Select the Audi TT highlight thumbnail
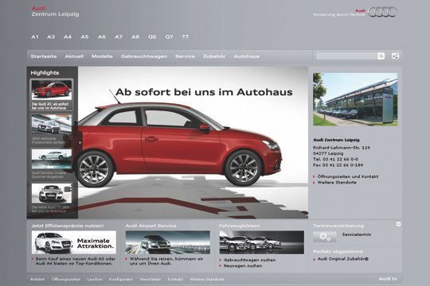430x286 pixels. [52, 194]
